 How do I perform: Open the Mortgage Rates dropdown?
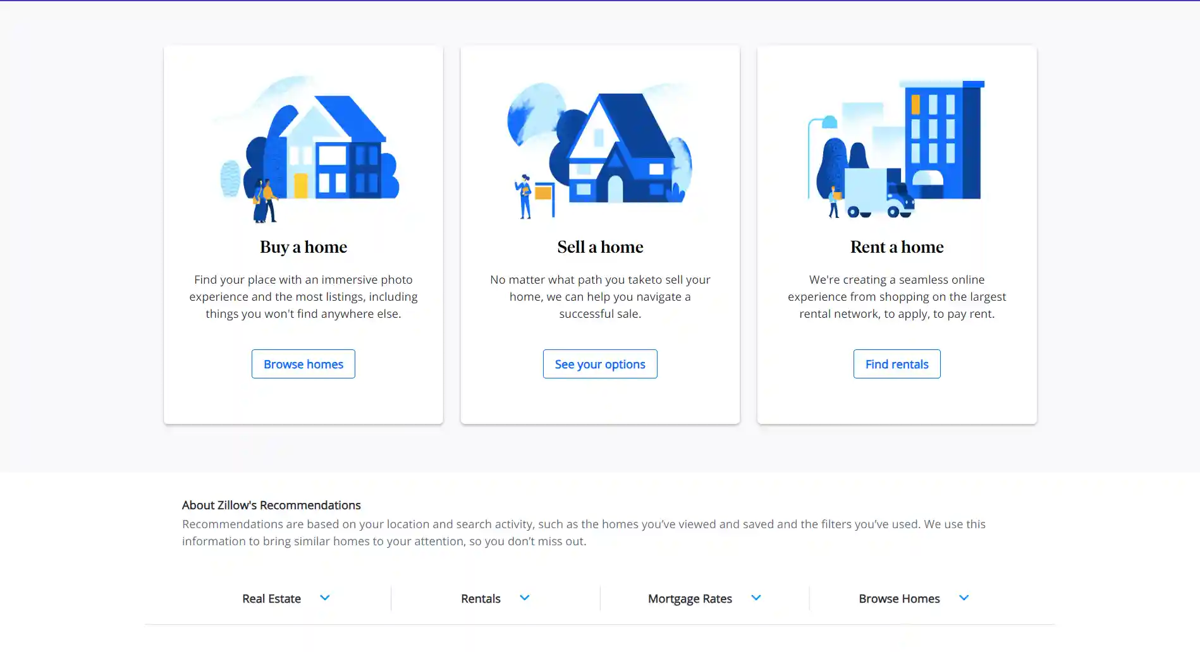(x=756, y=598)
